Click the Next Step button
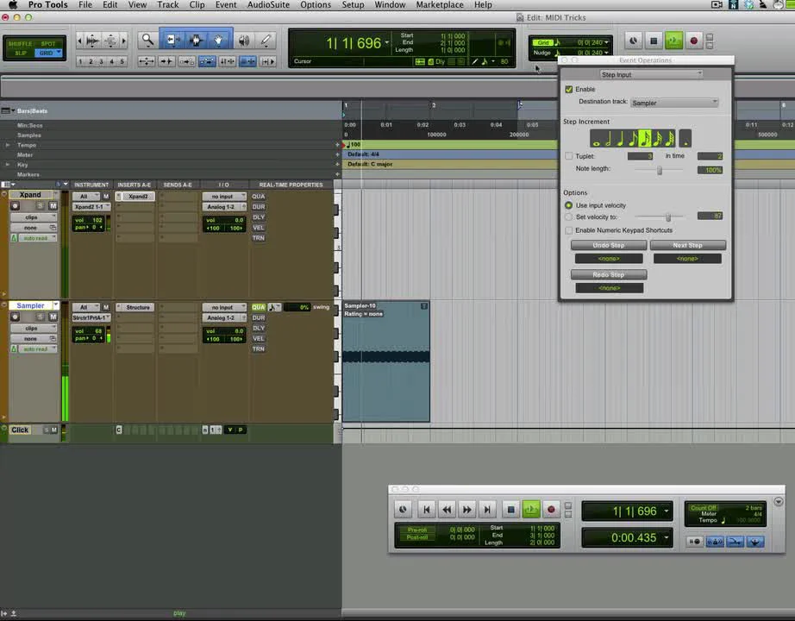Viewport: 795px width, 621px height. pos(686,245)
